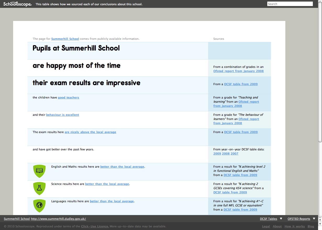Open Ofsted report source for Teaching and learning

(236, 104)
